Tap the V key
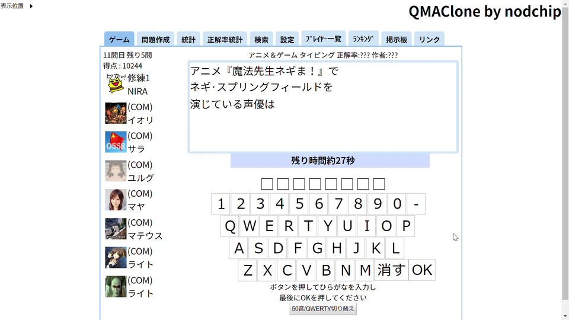 coord(306,270)
